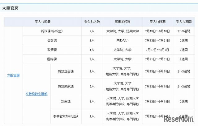Click 2週間 in the 会計課 row
The height and width of the screenshot is (126, 198).
pos(184,40)
